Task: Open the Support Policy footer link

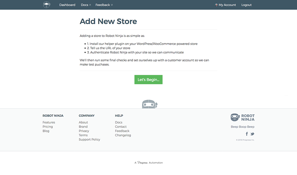Action: 89,139
